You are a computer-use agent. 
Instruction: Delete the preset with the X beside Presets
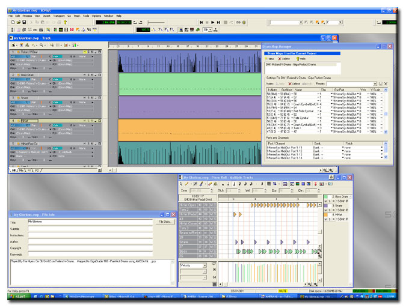pyautogui.click(x=386, y=83)
